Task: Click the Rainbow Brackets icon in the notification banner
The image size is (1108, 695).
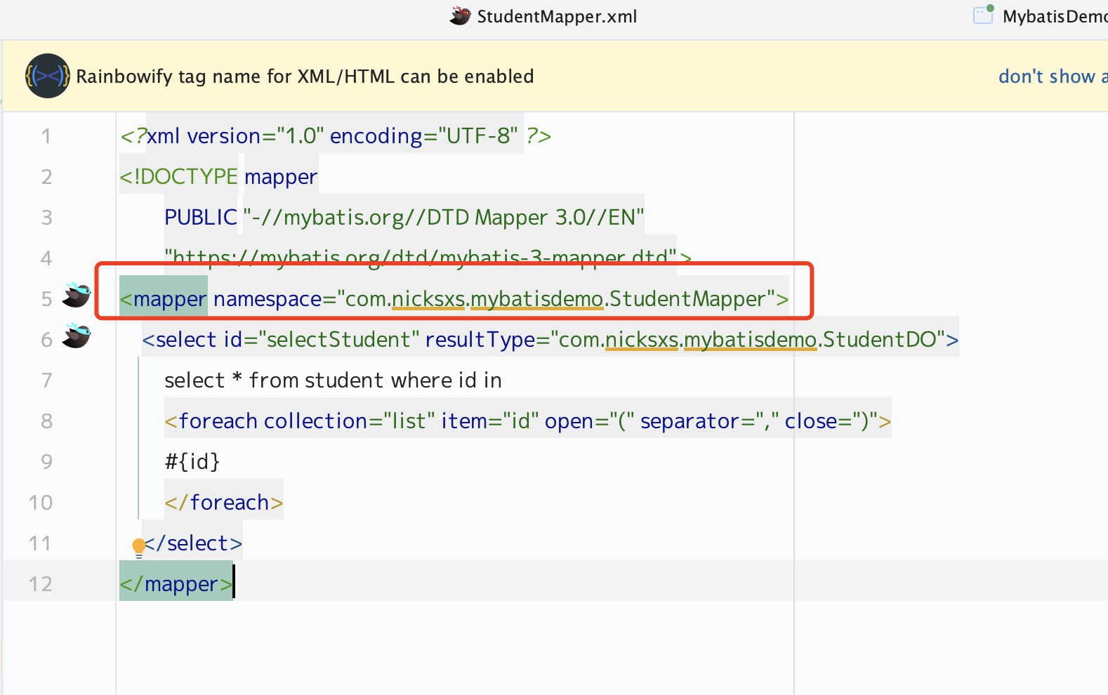Action: 47,76
